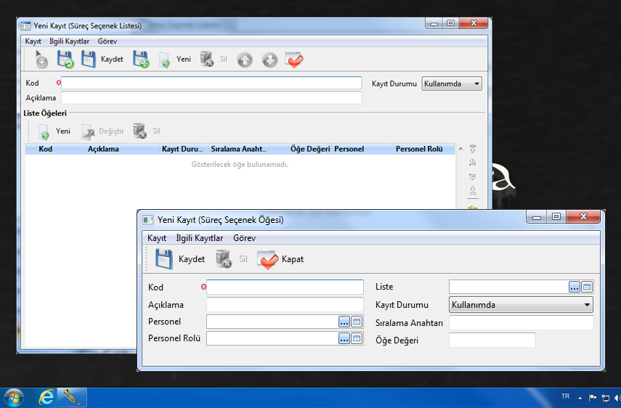Click Yeni under Liste Öğeleri
The width and height of the screenshot is (621, 408).
click(x=54, y=131)
